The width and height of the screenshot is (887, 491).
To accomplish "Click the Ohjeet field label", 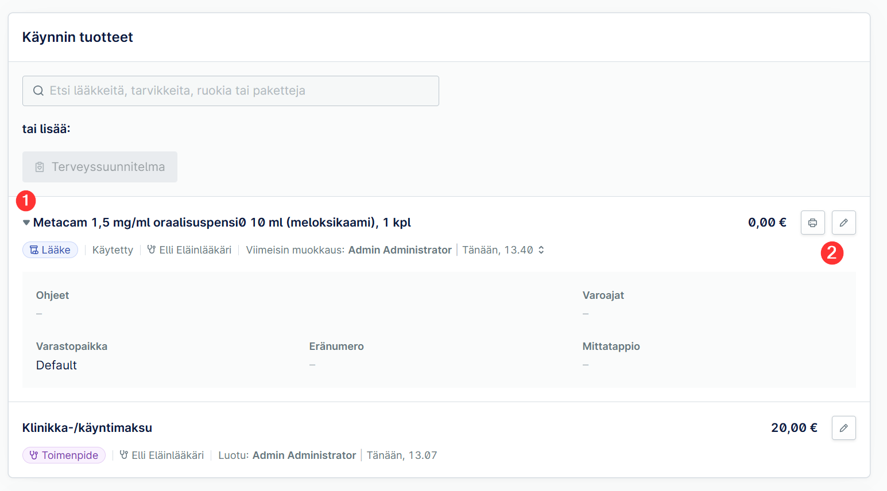I will pos(52,295).
